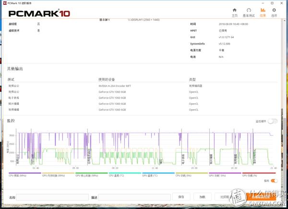The width and height of the screenshot is (288, 209).
Task: Select the CPU 频率 (MHz) purple legend
Action: coord(25,175)
